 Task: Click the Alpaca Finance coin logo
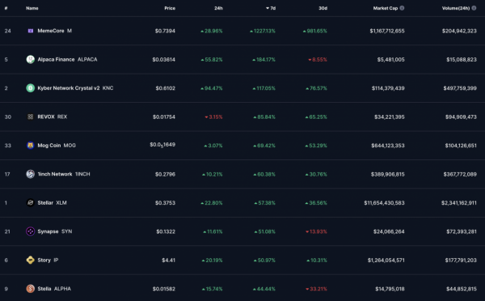coord(31,59)
